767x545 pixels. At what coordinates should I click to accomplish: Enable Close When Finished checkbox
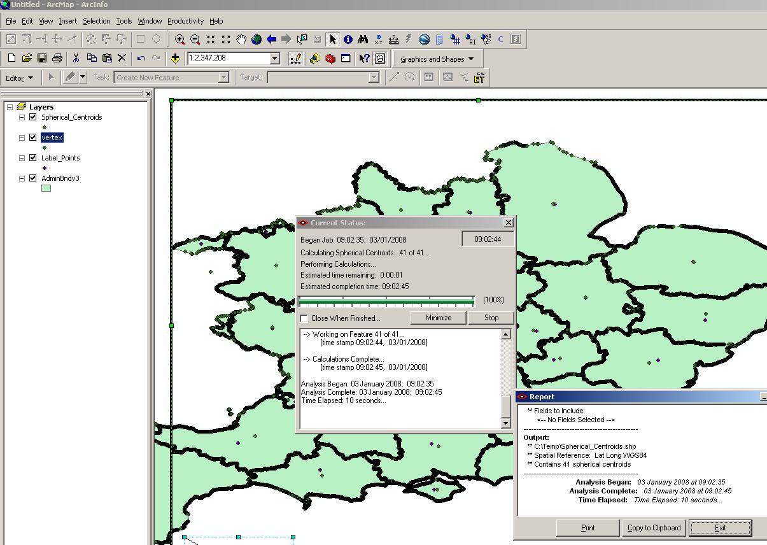[304, 318]
